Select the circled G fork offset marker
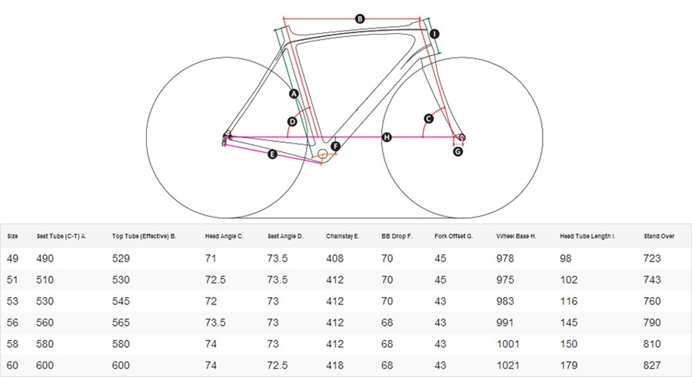 pyautogui.click(x=458, y=152)
